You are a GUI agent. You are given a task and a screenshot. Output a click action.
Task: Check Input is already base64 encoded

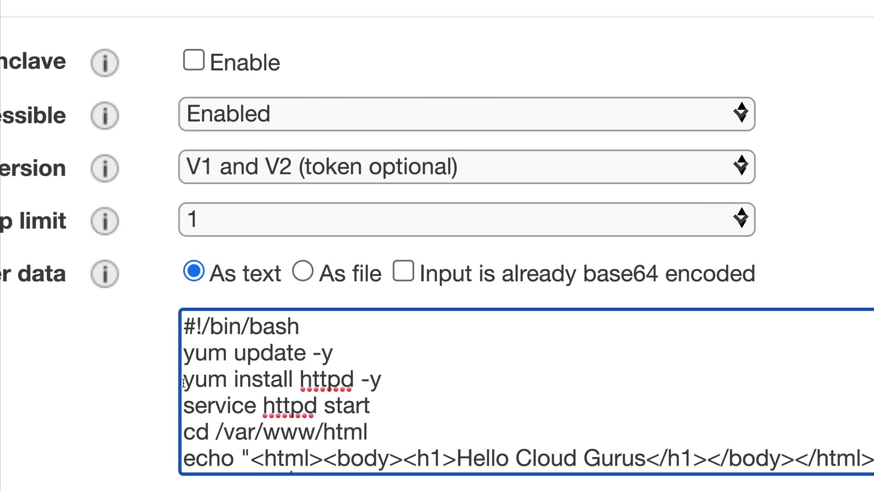tap(403, 271)
